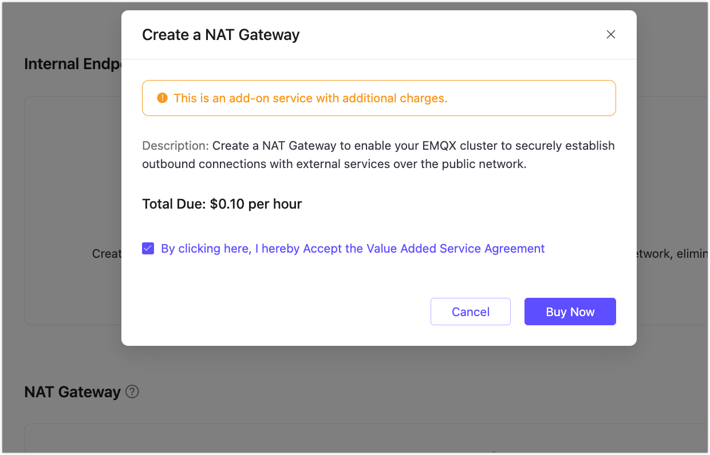The image size is (710, 455).
Task: Close the Create a NAT Gateway dialog
Action: [x=610, y=34]
